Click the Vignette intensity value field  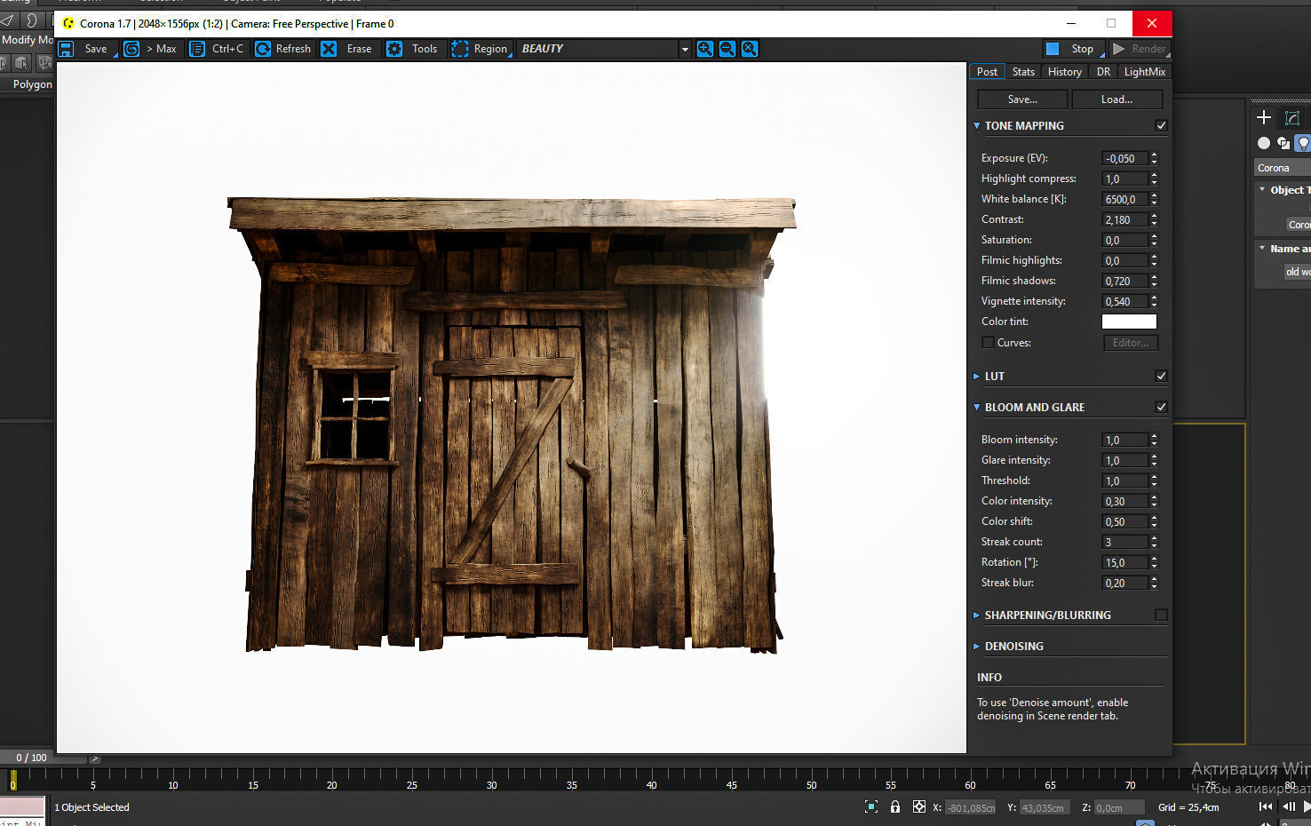(x=1124, y=301)
